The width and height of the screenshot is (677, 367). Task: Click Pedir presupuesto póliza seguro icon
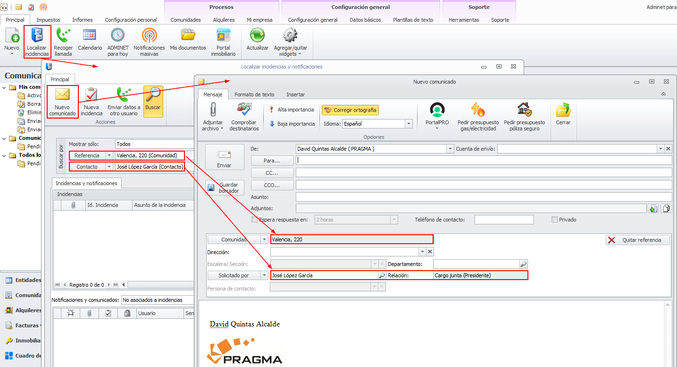click(524, 110)
